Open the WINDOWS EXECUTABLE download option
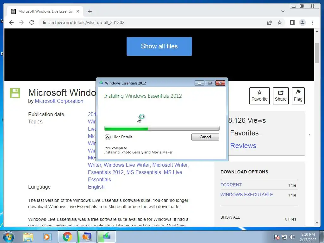The image size is (324, 243). tap(246, 195)
